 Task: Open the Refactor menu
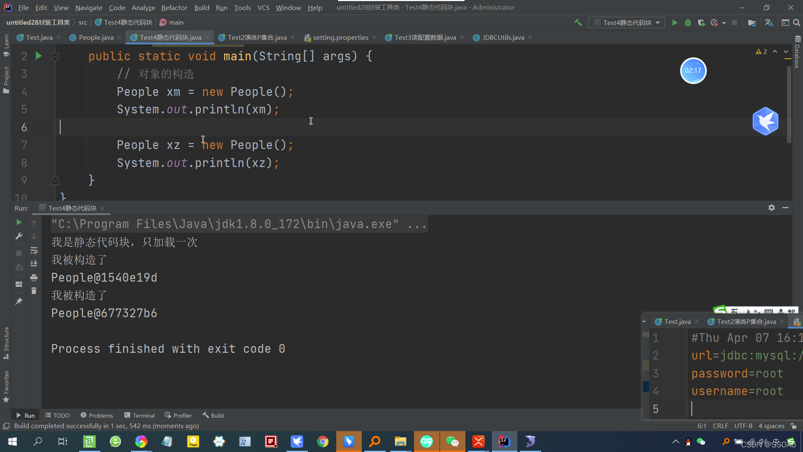(x=174, y=8)
